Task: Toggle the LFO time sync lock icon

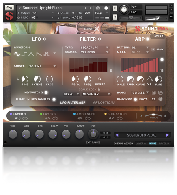Action: tap(18, 79)
